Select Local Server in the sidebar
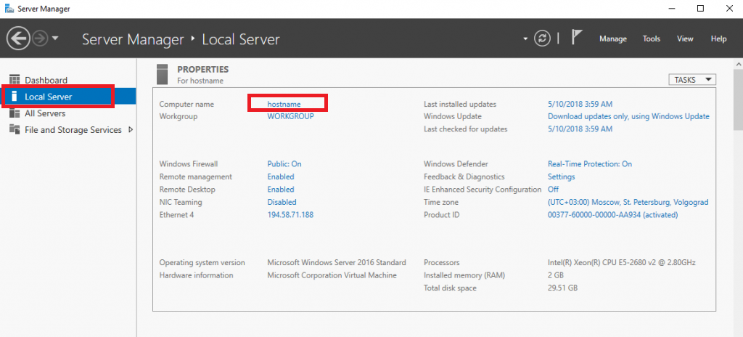743x337 pixels. tap(67, 97)
